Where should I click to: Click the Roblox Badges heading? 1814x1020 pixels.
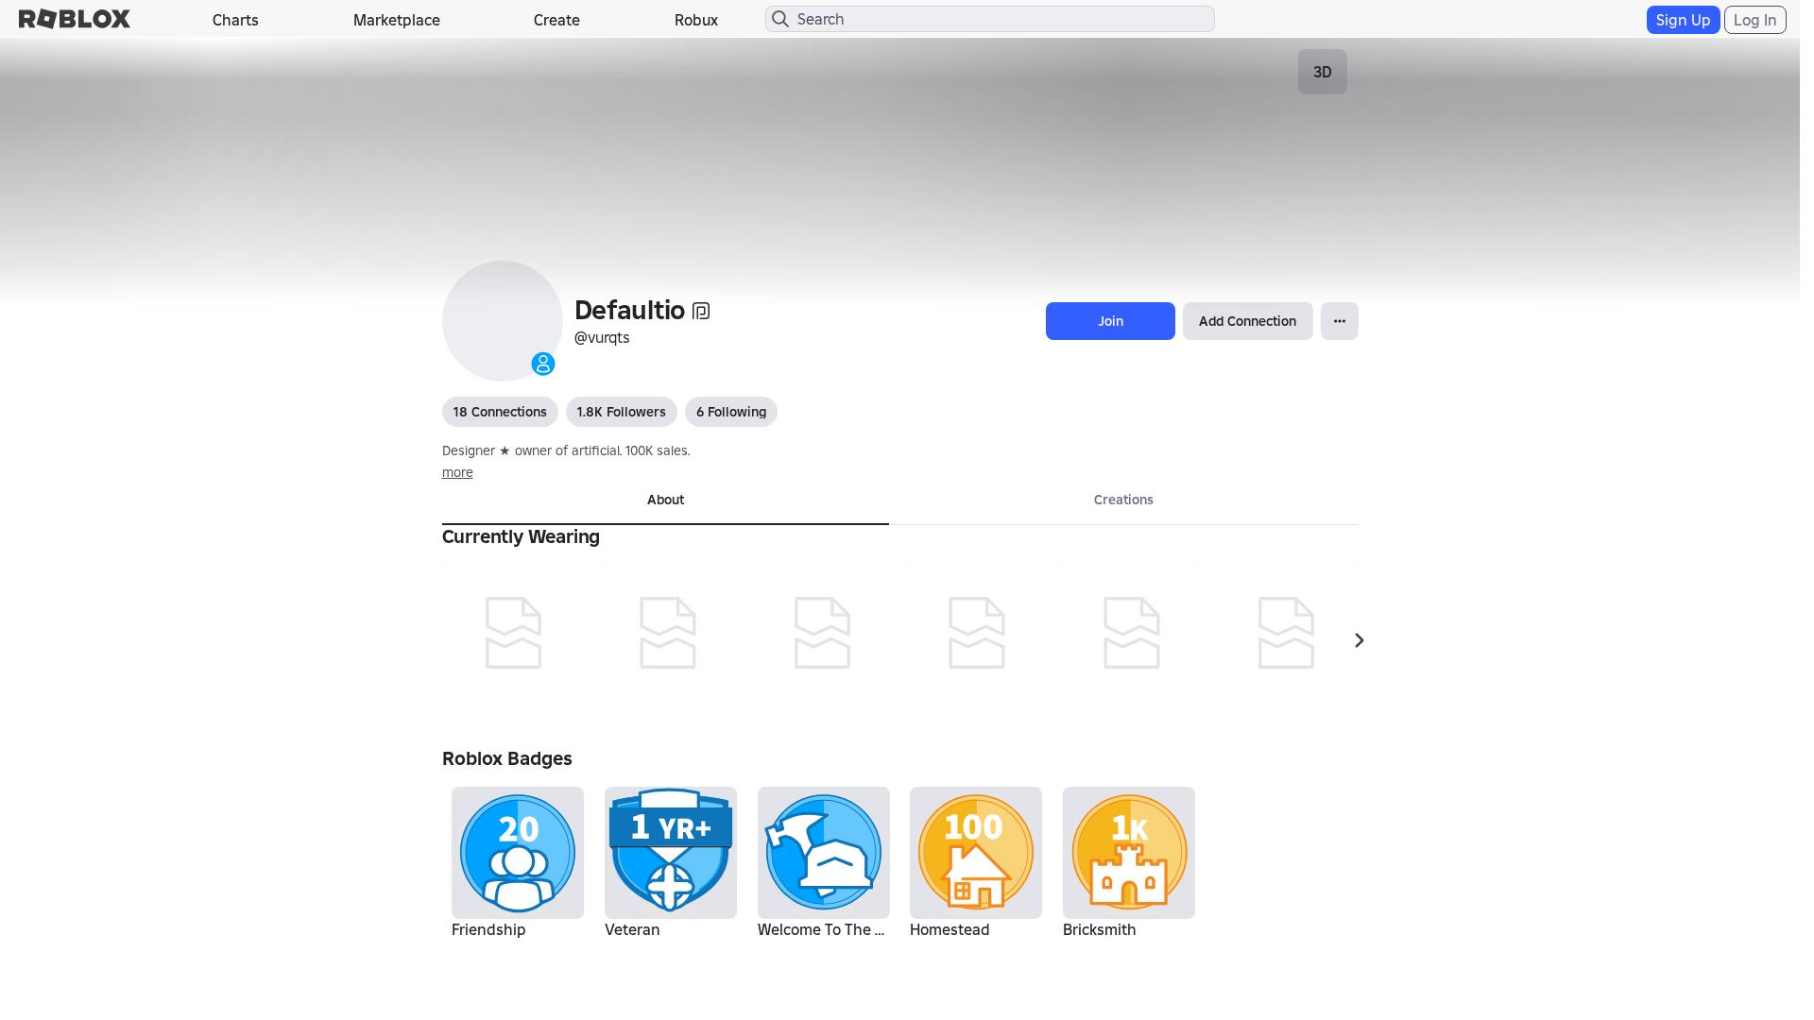pos(507,758)
